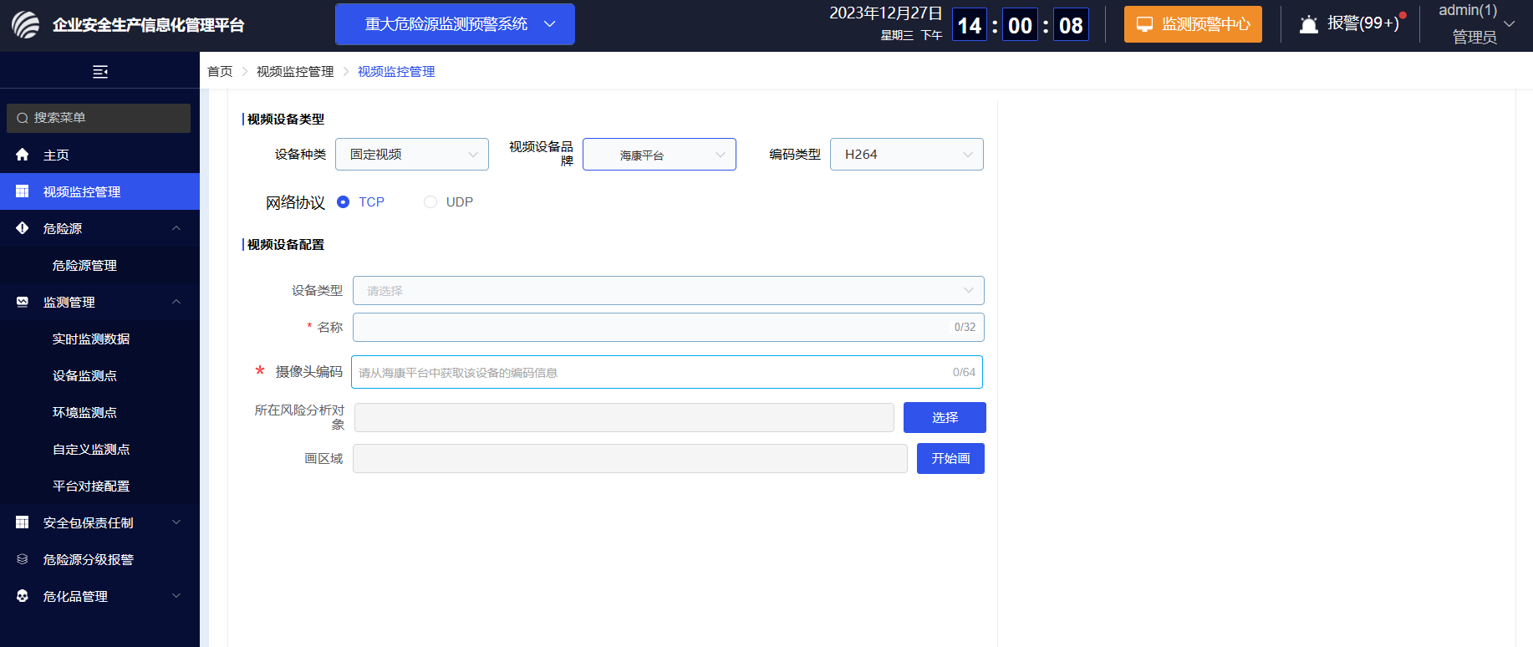Click 首页 breadcrumb link

[x=220, y=72]
